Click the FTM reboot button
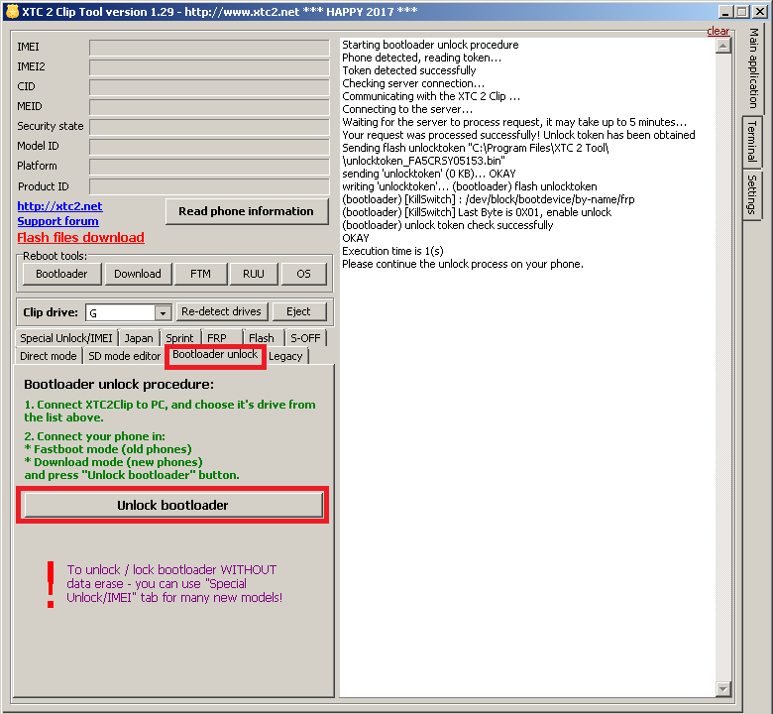Screen dimensions: 773x714 [x=200, y=274]
